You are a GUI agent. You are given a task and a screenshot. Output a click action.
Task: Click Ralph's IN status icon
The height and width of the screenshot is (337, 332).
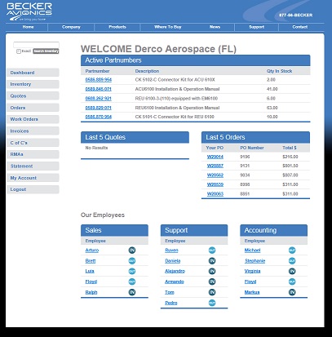coord(132,292)
